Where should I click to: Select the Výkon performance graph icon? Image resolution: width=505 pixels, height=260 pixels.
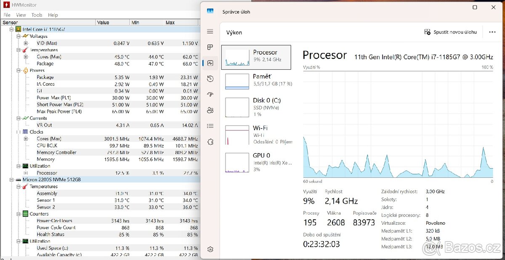[210, 63]
